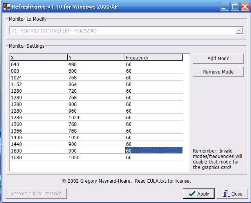Select the 1360 cell in X column

39,124
